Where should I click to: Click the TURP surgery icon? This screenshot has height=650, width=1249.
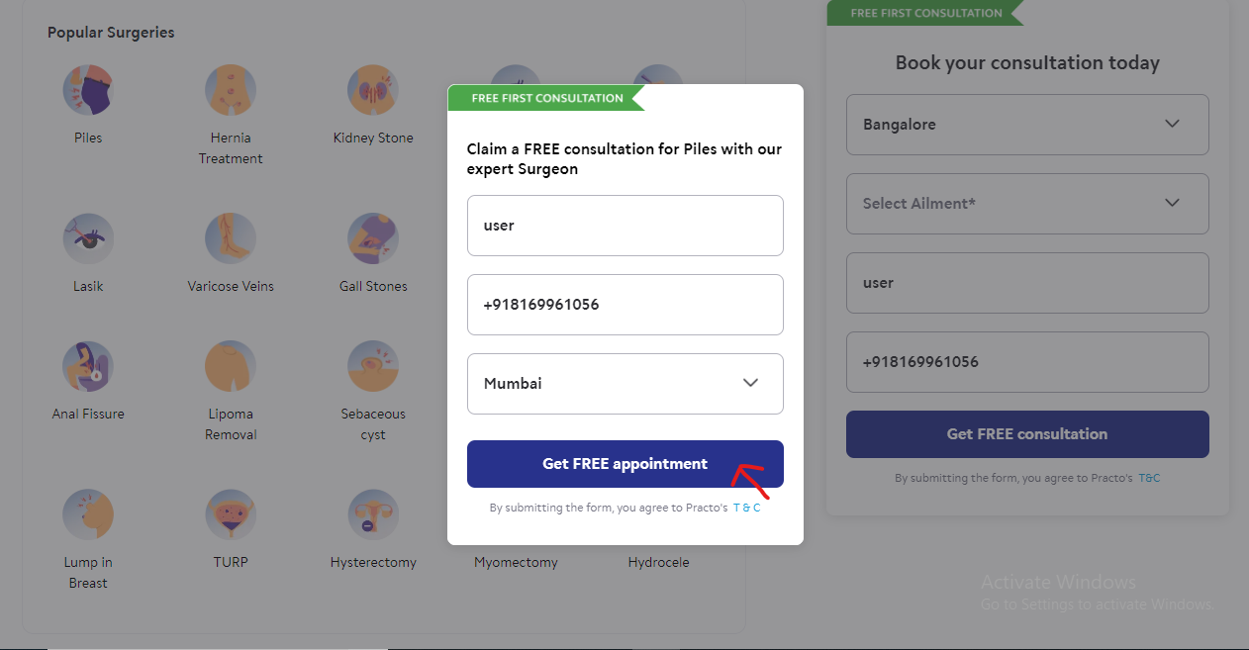[231, 515]
